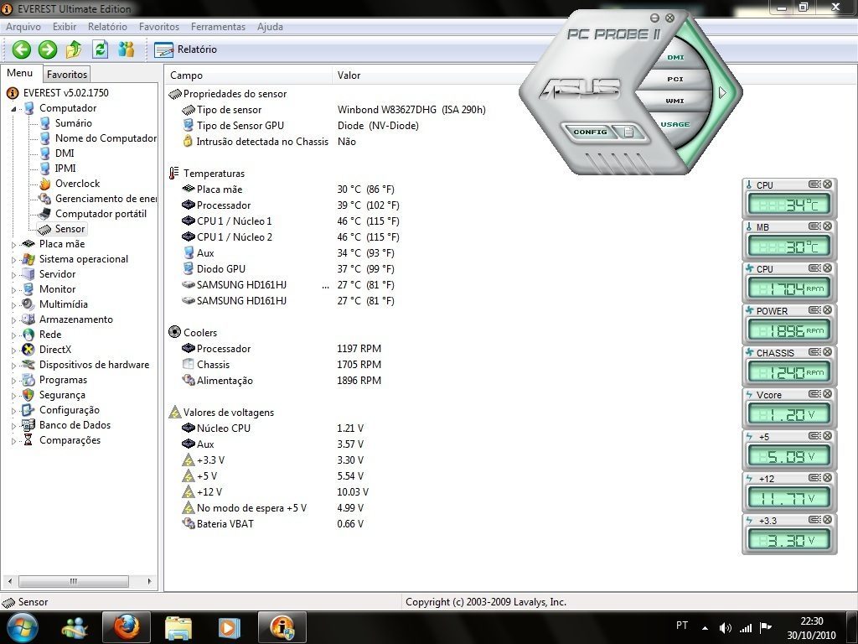This screenshot has height=644, width=858.
Task: Open the Ajuda menu
Action: tap(270, 26)
